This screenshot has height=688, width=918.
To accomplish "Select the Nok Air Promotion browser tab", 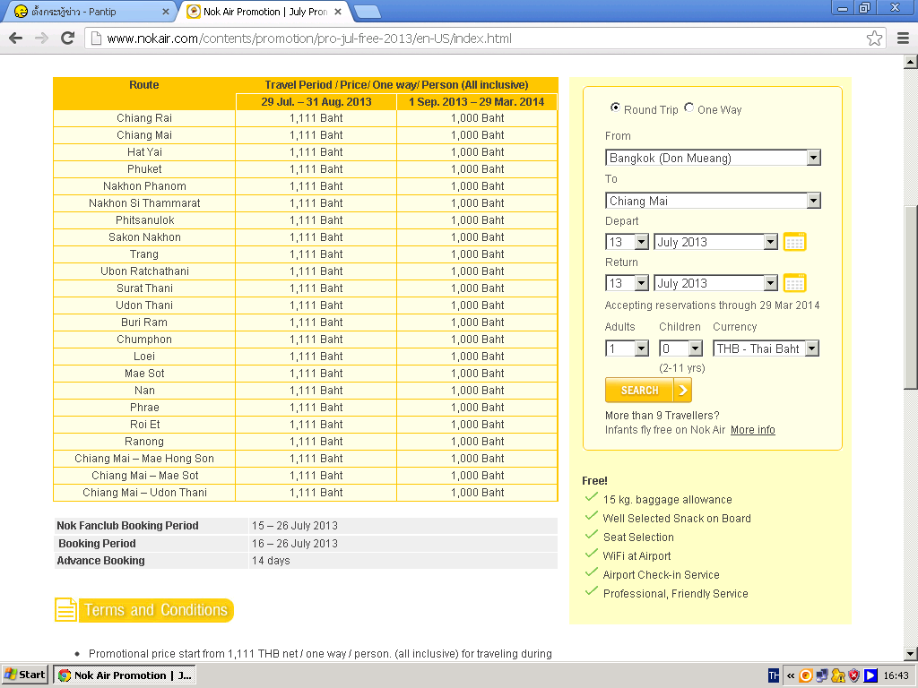I will [264, 12].
